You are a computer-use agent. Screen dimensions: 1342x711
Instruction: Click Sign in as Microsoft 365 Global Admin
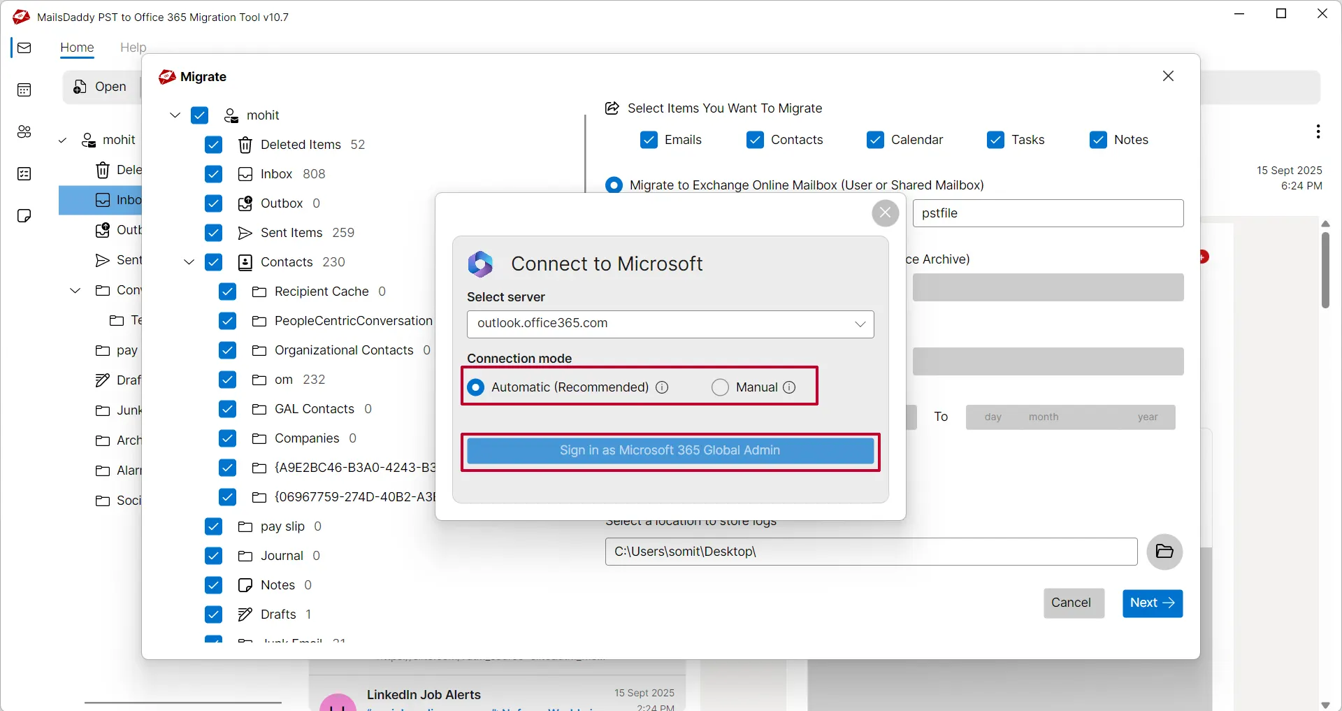(670, 451)
